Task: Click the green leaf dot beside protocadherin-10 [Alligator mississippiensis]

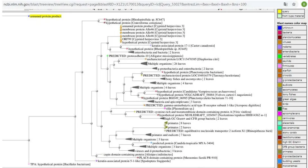Action: [x=107, y=56]
